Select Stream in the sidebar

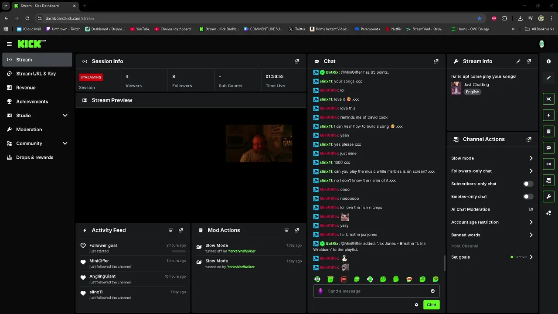(37, 60)
